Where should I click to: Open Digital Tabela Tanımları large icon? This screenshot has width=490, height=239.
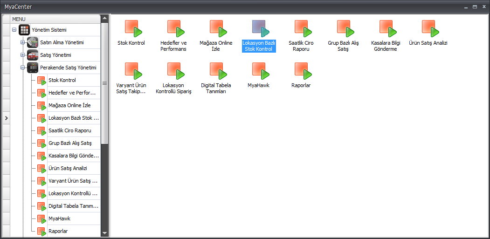tap(219, 71)
